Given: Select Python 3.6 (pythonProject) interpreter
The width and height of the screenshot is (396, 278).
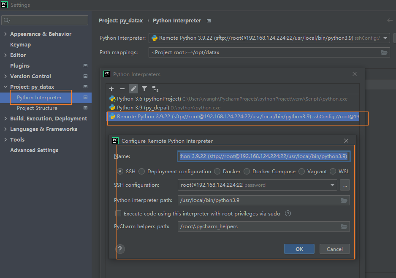Looking at the screenshot, I should point(233,99).
